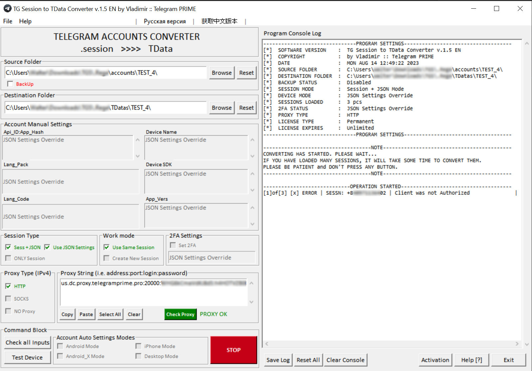The height and width of the screenshot is (371, 532).
Task: Toggle the Sess+JSON checkbox
Action: tap(8, 247)
